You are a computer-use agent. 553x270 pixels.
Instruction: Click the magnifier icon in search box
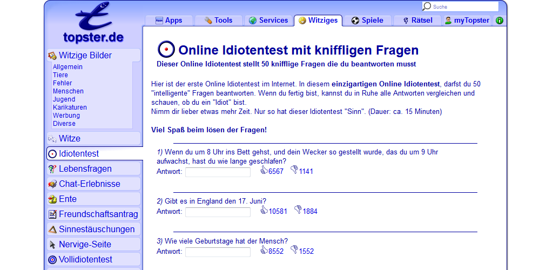(427, 6)
